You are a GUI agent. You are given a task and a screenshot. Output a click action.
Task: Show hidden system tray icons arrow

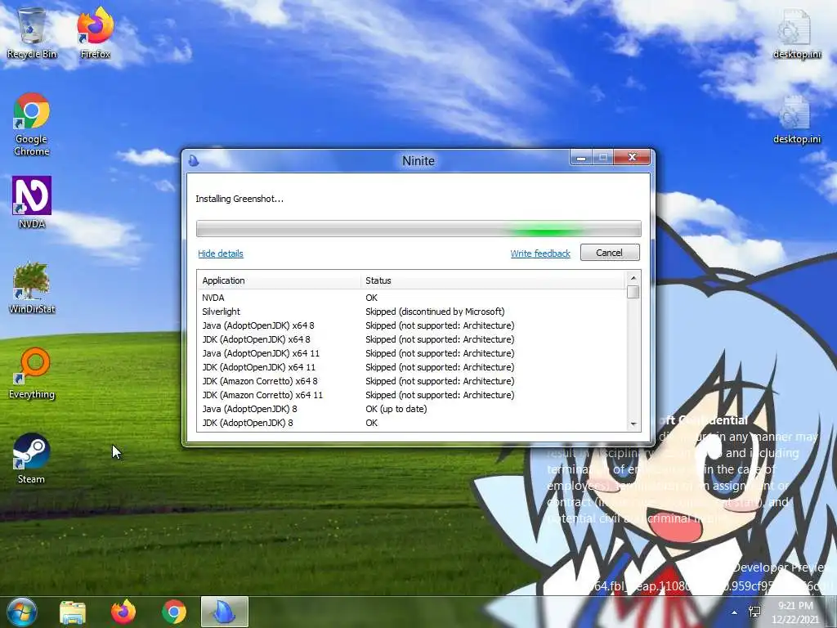[x=735, y=613]
